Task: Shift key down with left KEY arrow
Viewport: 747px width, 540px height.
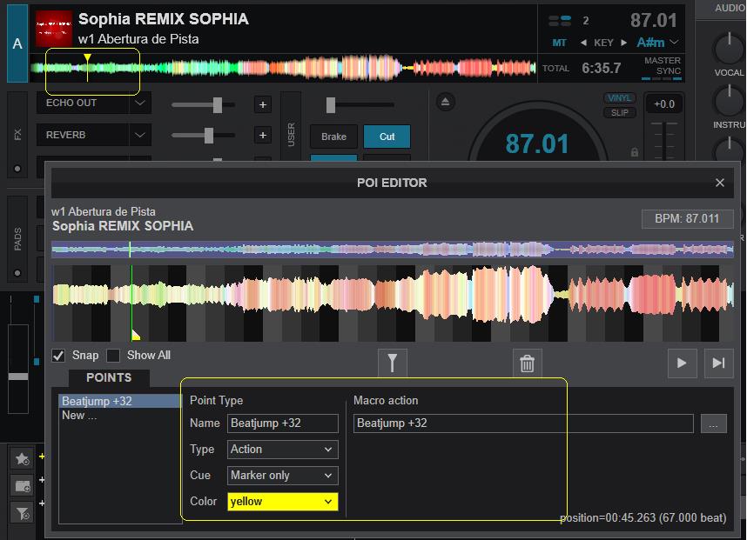Action: 583,43
